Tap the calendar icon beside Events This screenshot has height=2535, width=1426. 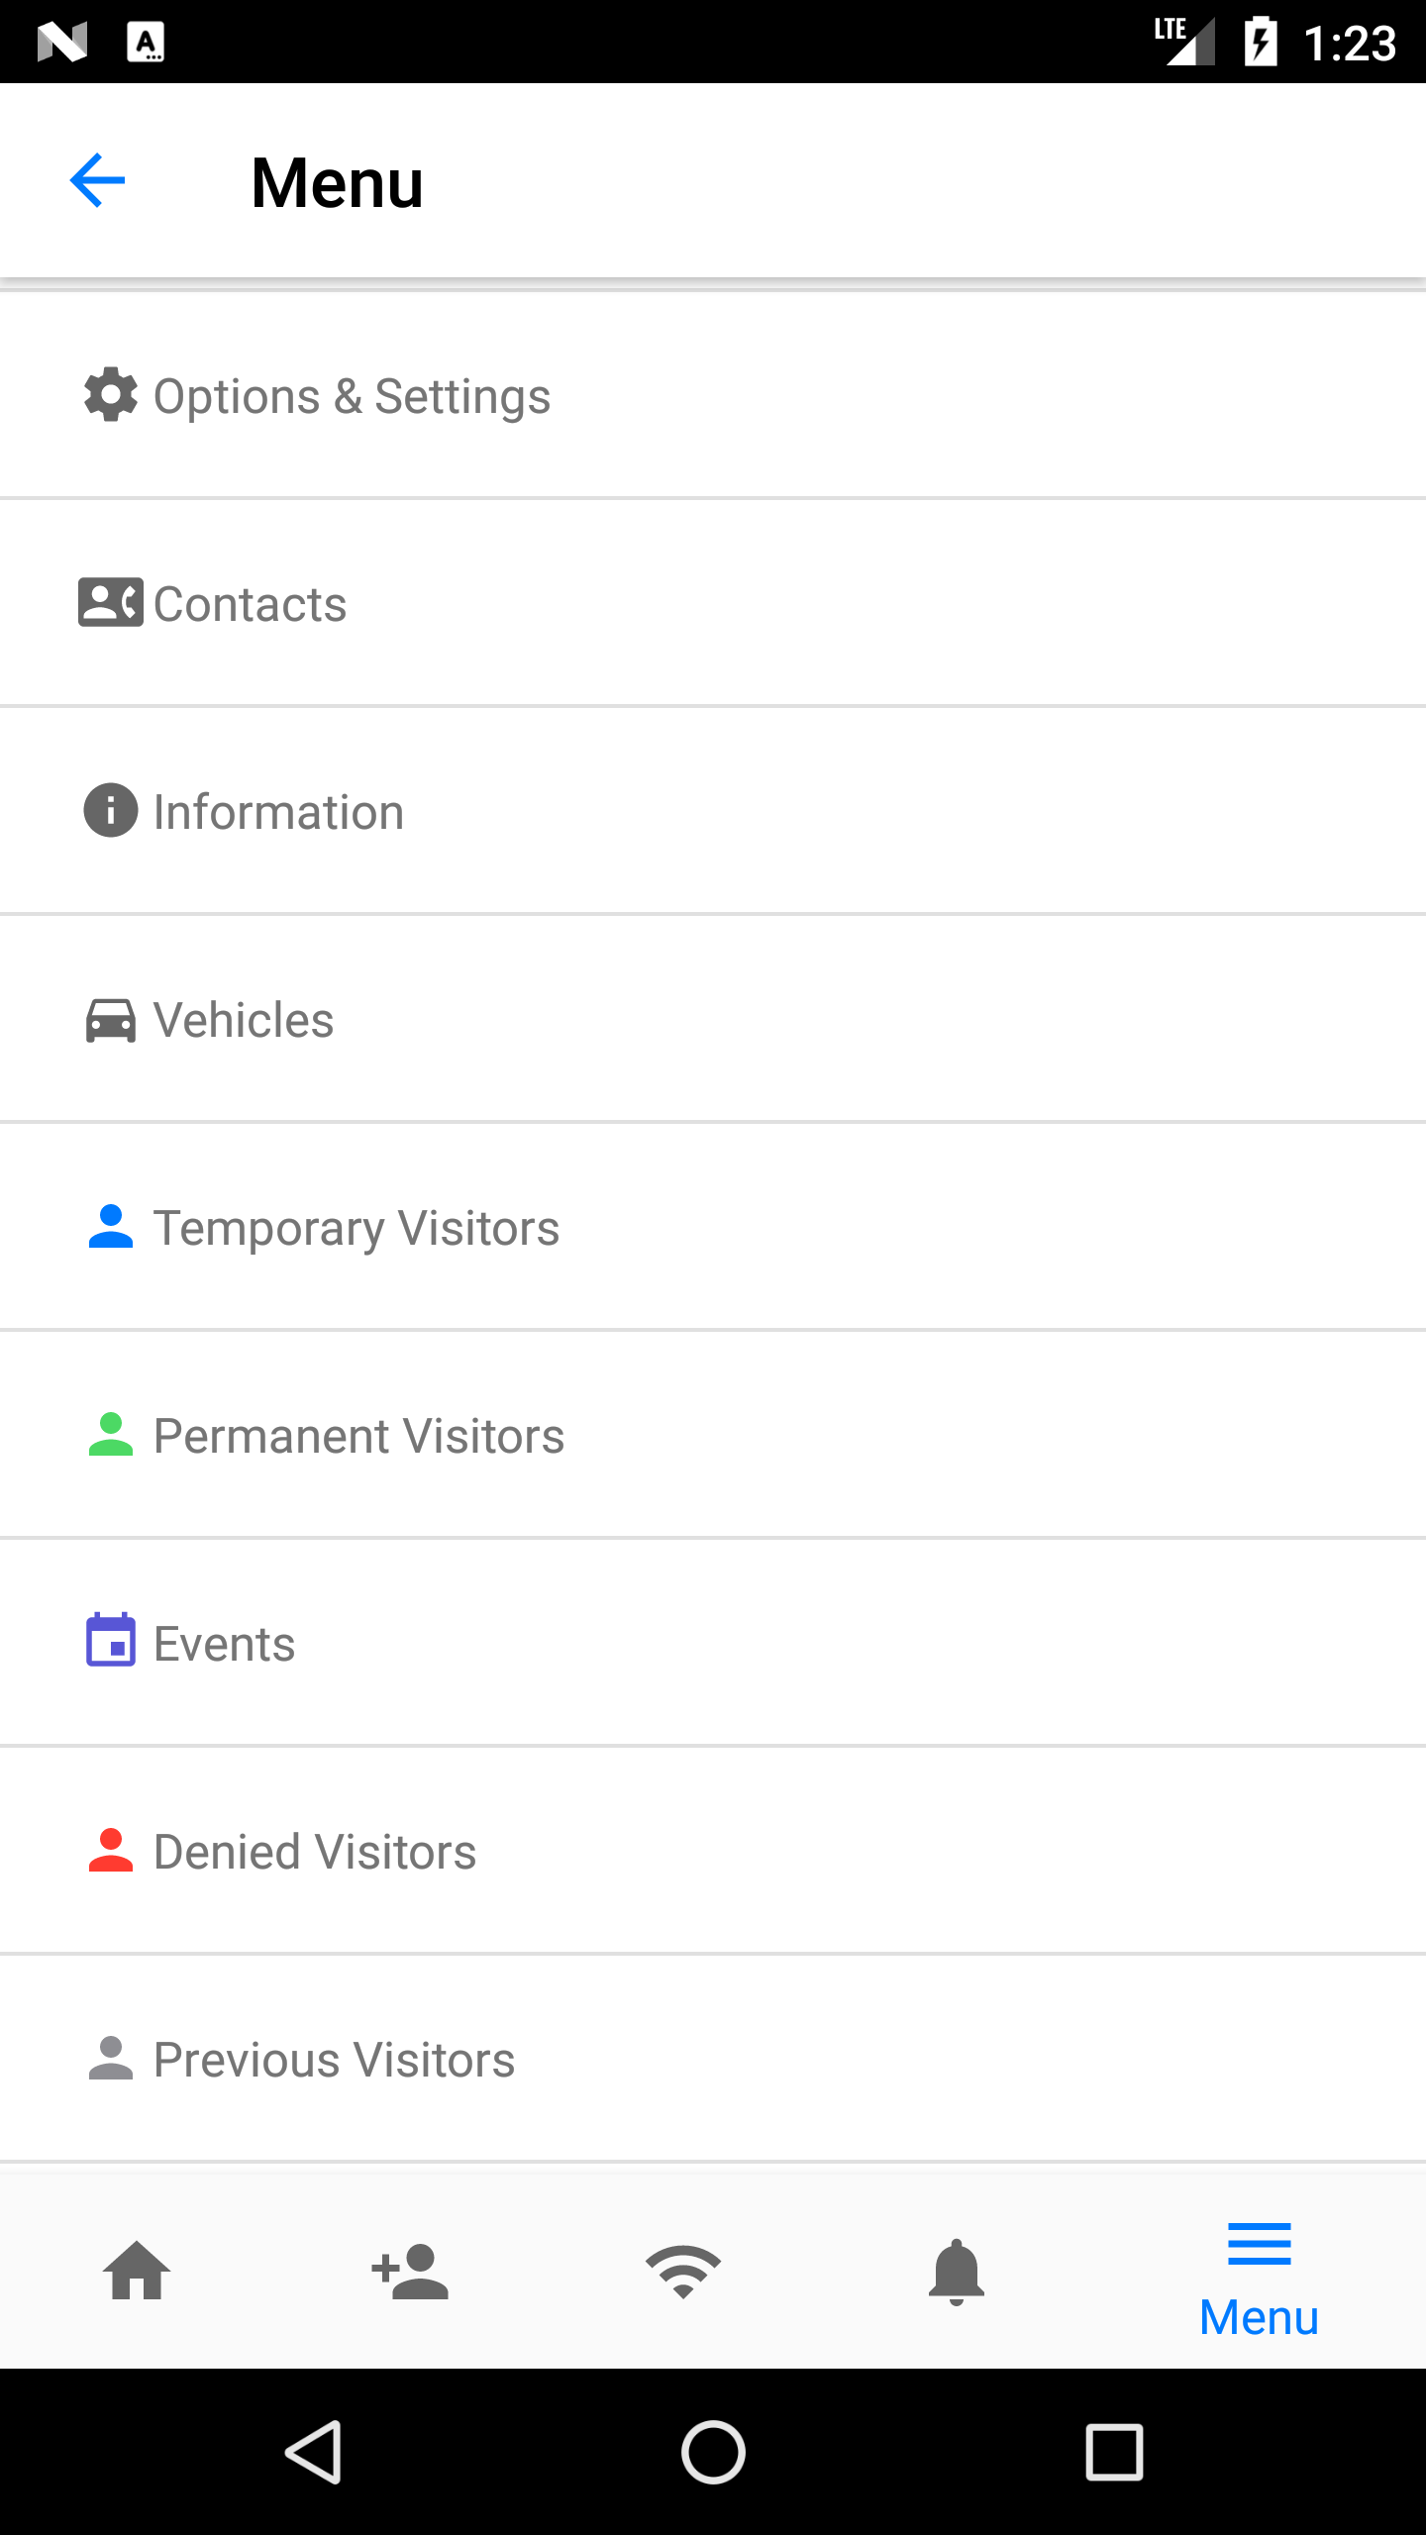coord(111,1640)
